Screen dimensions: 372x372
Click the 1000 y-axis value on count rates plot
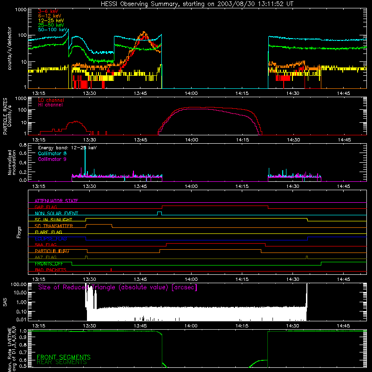(x=21, y=10)
